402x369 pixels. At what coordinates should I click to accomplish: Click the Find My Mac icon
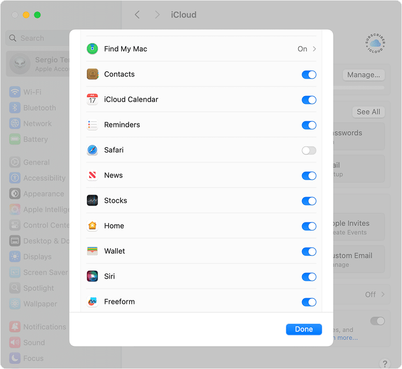(92, 49)
